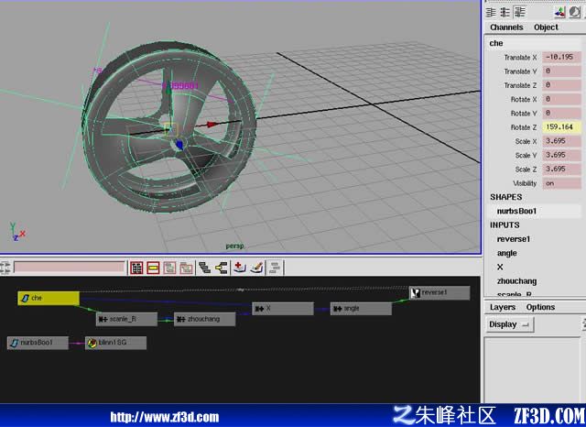Image resolution: width=586 pixels, height=427 pixels.
Task: Show Channel Box and Layer Editor icon
Action: click(520, 12)
